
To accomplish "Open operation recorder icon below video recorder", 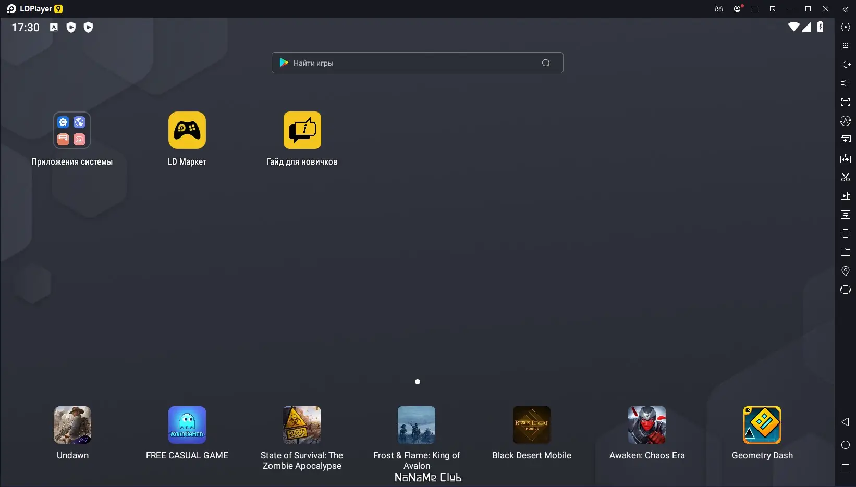I will coord(846,215).
